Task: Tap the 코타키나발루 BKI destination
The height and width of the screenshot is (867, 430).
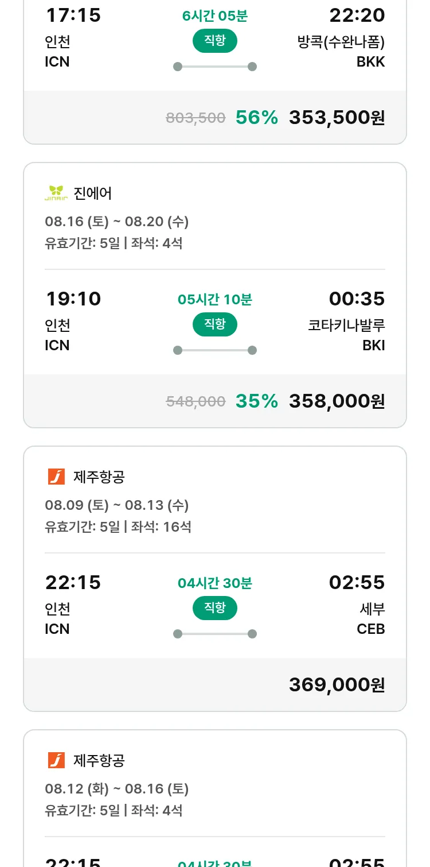Action: click(346, 335)
